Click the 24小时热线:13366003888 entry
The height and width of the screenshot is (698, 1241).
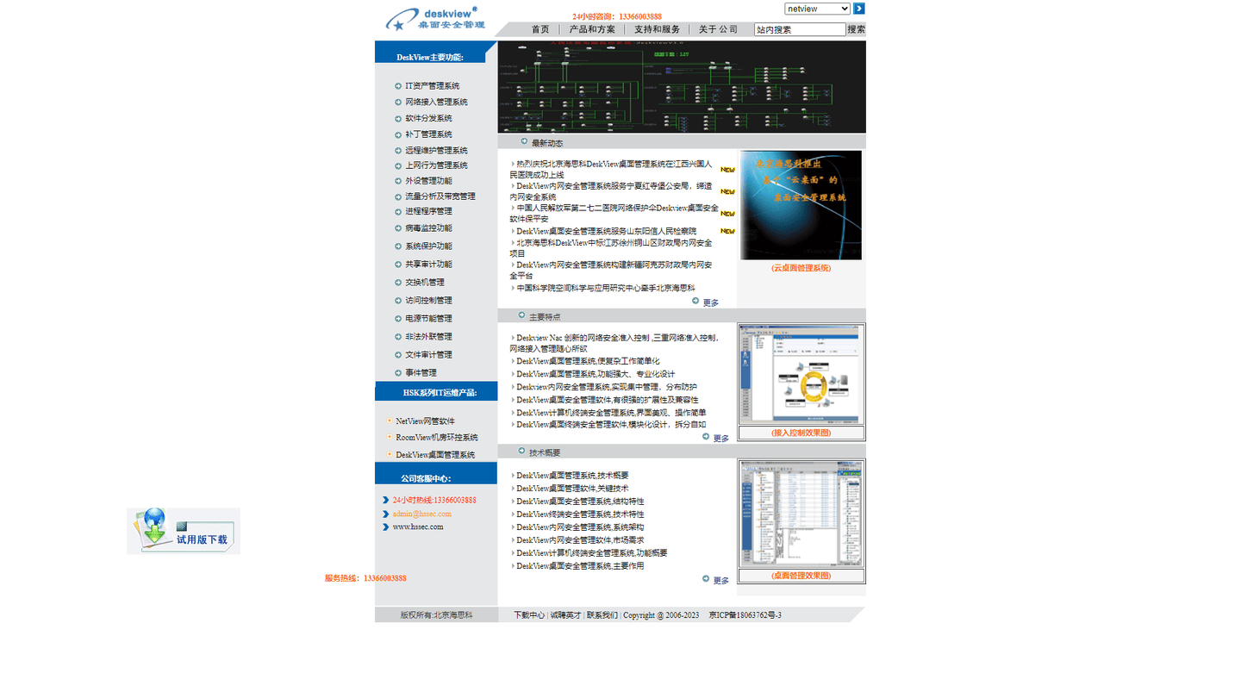pyautogui.click(x=434, y=500)
